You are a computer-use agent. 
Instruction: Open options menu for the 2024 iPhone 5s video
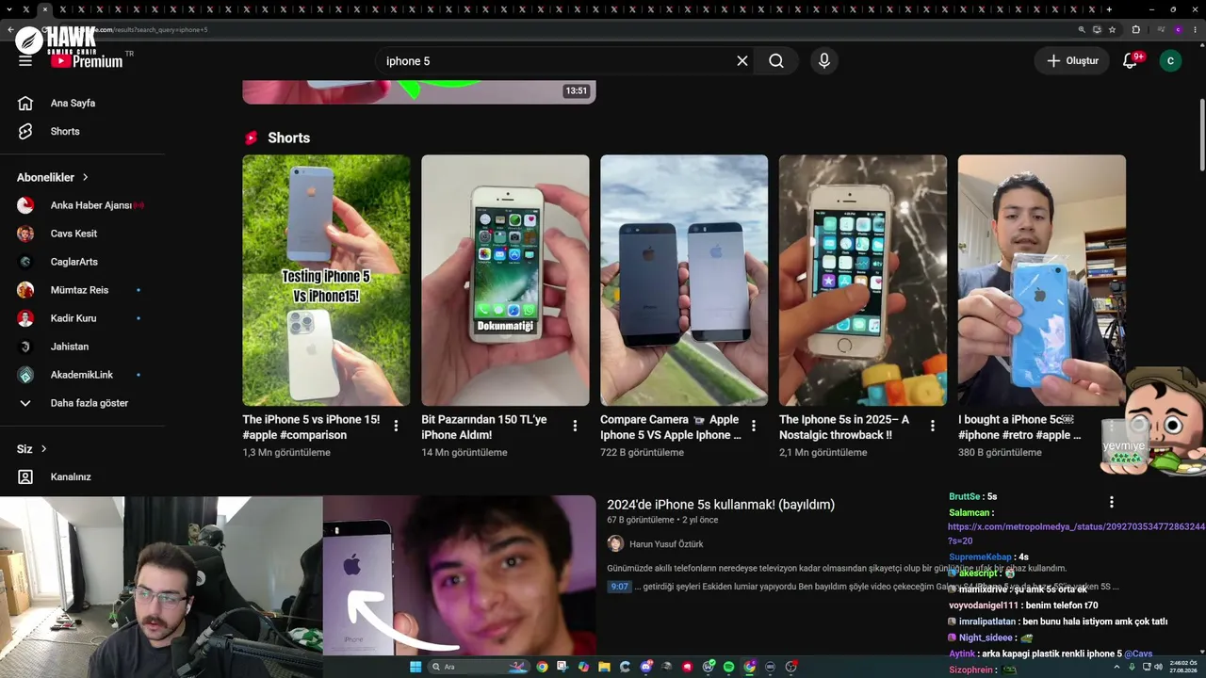1112,503
